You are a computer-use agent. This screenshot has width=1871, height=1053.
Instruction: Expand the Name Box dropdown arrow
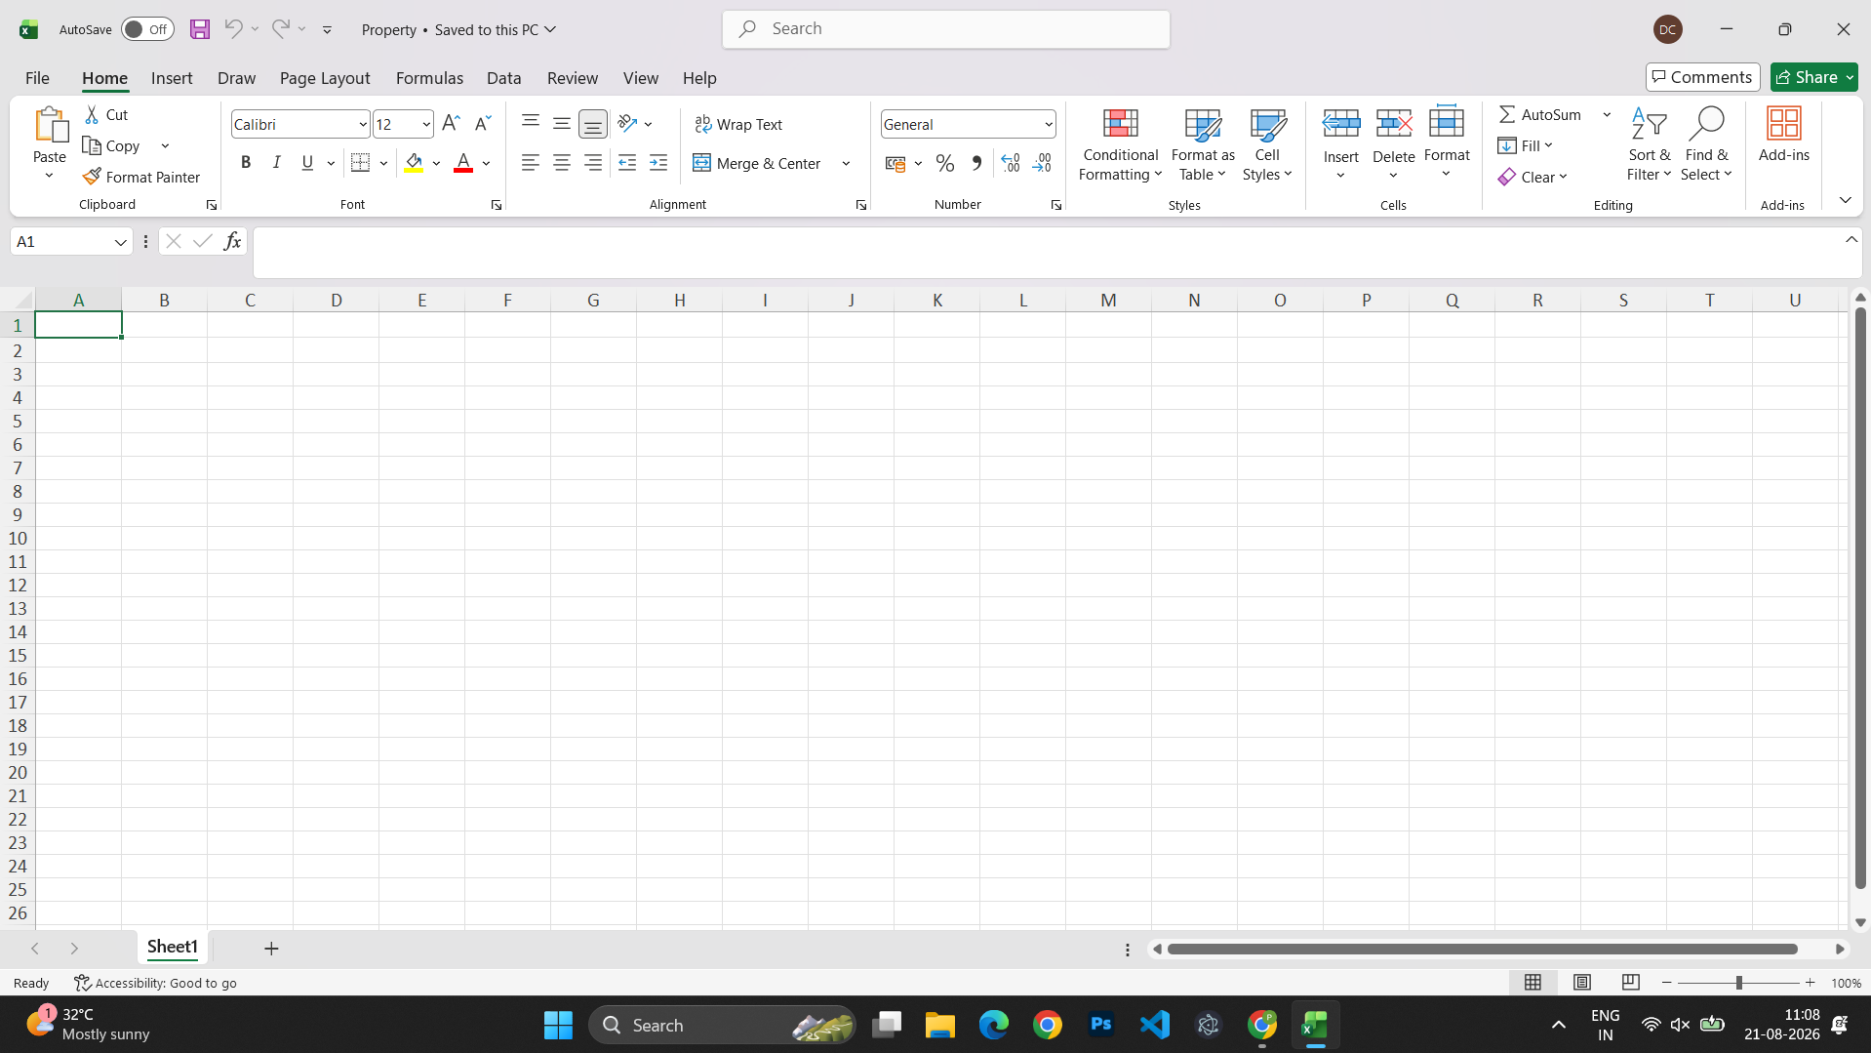(121, 242)
